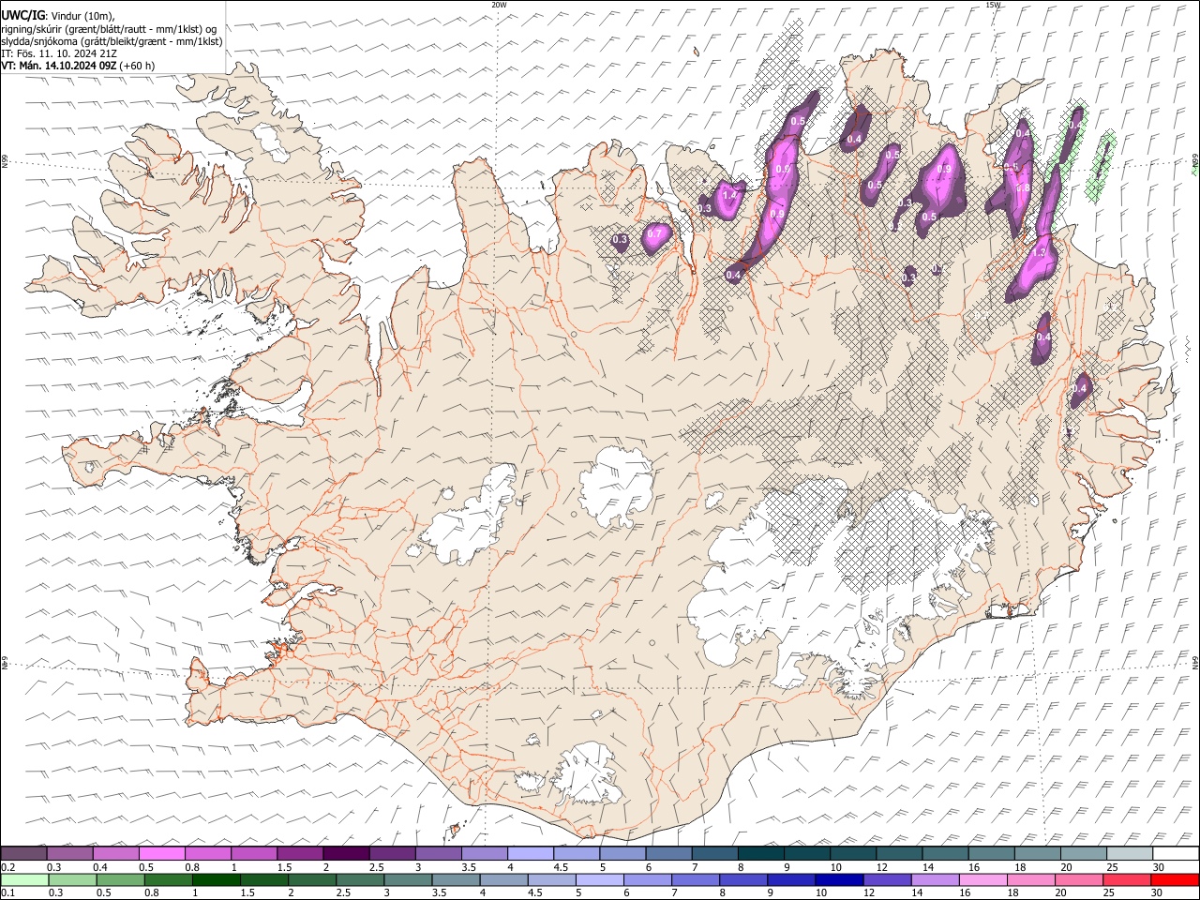Select the 'Vindur (10m),' header label
Viewport: 1200px width, 900px height.
(81, 16)
